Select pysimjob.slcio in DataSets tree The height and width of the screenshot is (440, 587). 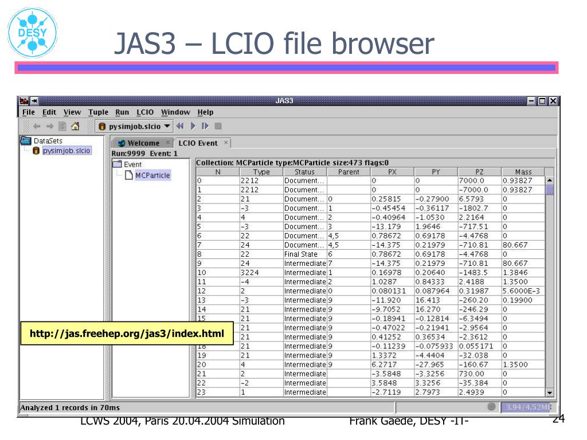tap(66, 151)
